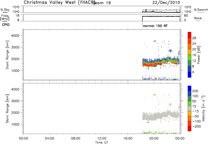The image size is (208, 144).
Task: Click the 'N.Search' legend label
Action: 201,10
